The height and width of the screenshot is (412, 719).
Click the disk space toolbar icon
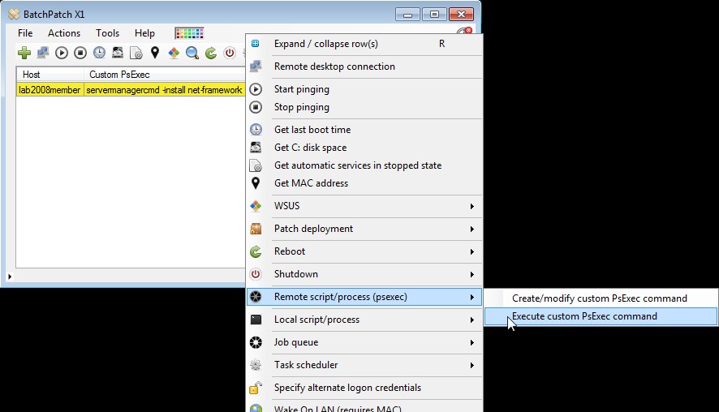pos(118,53)
